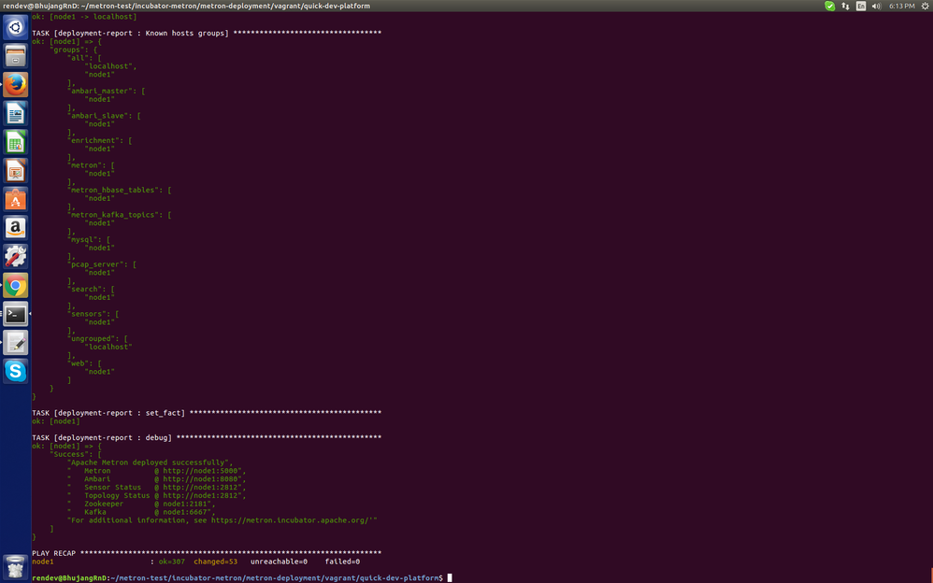The width and height of the screenshot is (933, 583).
Task: Select the Terminal icon in launcher
Action: click(x=16, y=314)
